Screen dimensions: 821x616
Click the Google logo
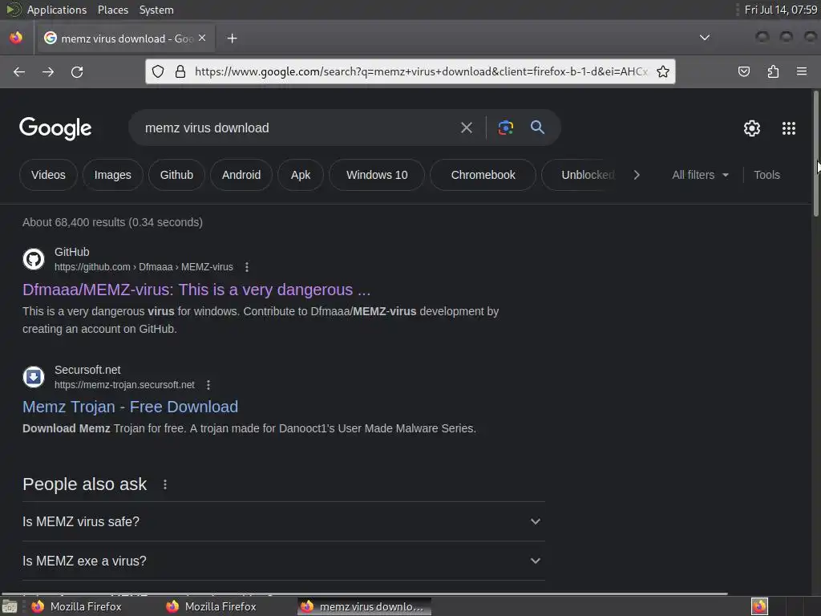coord(55,128)
